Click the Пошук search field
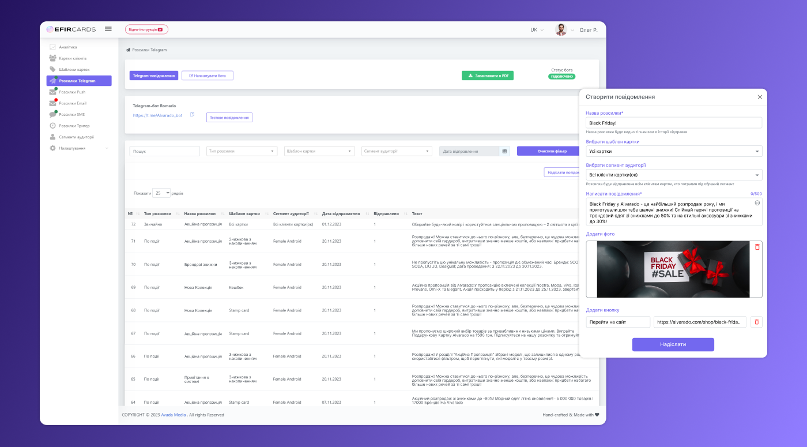This screenshot has width=807, height=447. pos(164,151)
